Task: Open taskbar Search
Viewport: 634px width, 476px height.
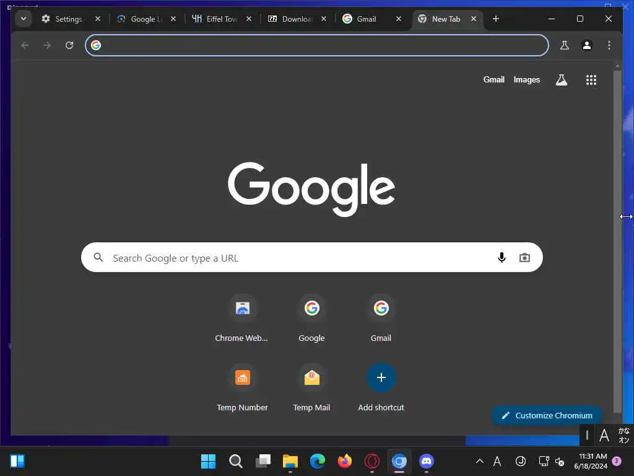Action: (x=235, y=461)
